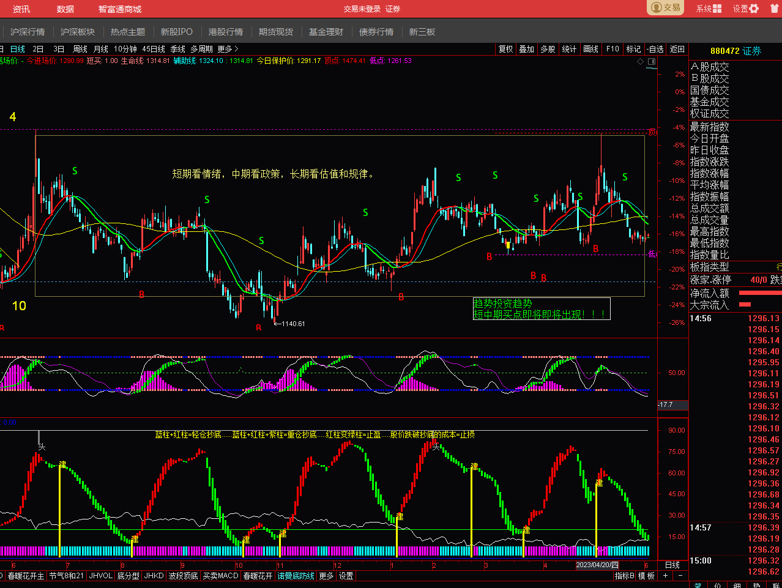Click the 2023/04/20 date marker on the timeline
782x588 pixels.
pos(597,565)
